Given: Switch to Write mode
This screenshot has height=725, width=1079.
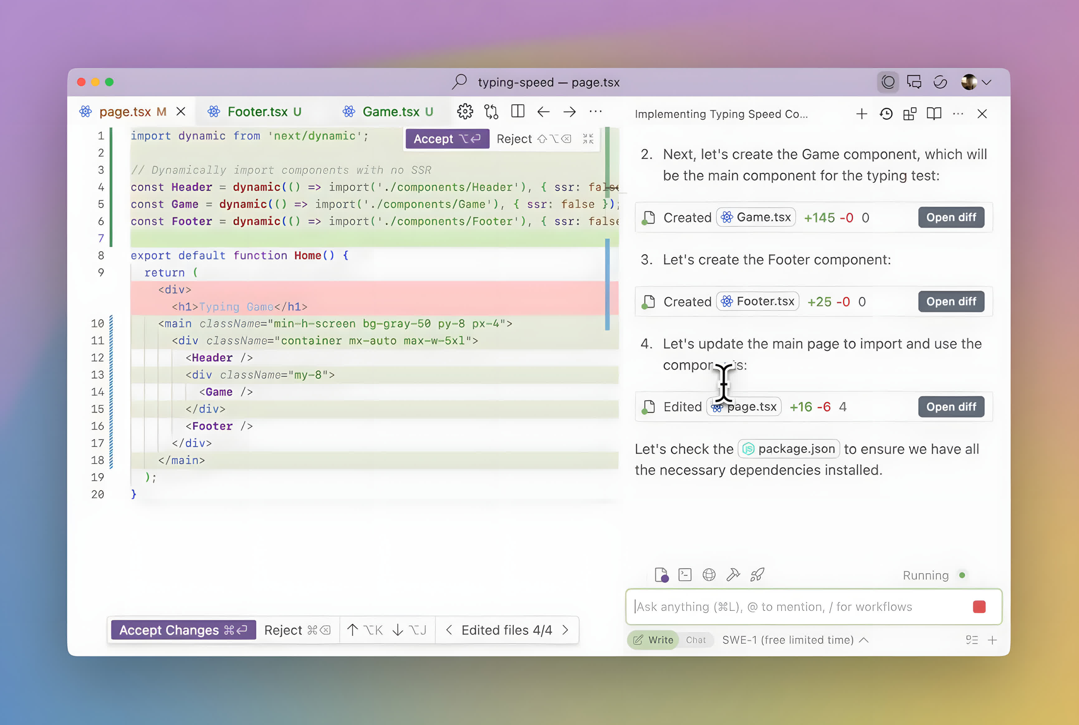Looking at the screenshot, I should tap(654, 640).
